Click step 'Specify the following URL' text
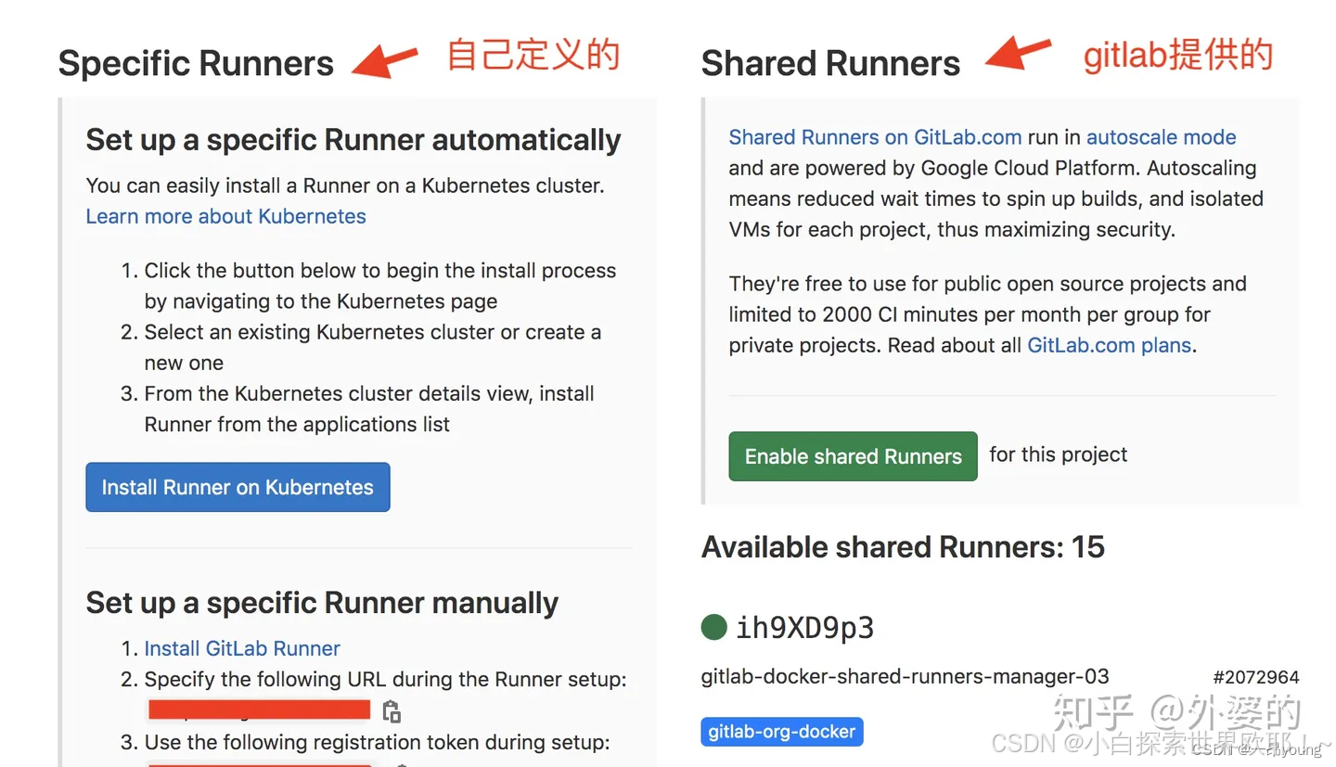The image size is (1336, 767). tap(385, 680)
